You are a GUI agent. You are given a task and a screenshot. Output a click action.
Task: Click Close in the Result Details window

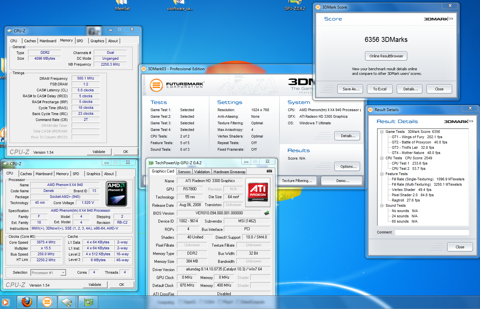pos(460,247)
